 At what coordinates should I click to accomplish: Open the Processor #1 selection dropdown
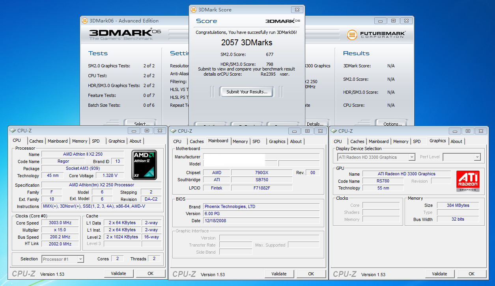(80, 259)
